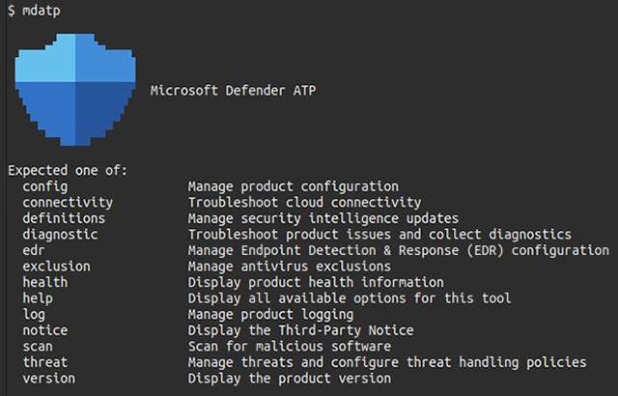Click the 'help' command entry
618x396 pixels.
(38, 298)
